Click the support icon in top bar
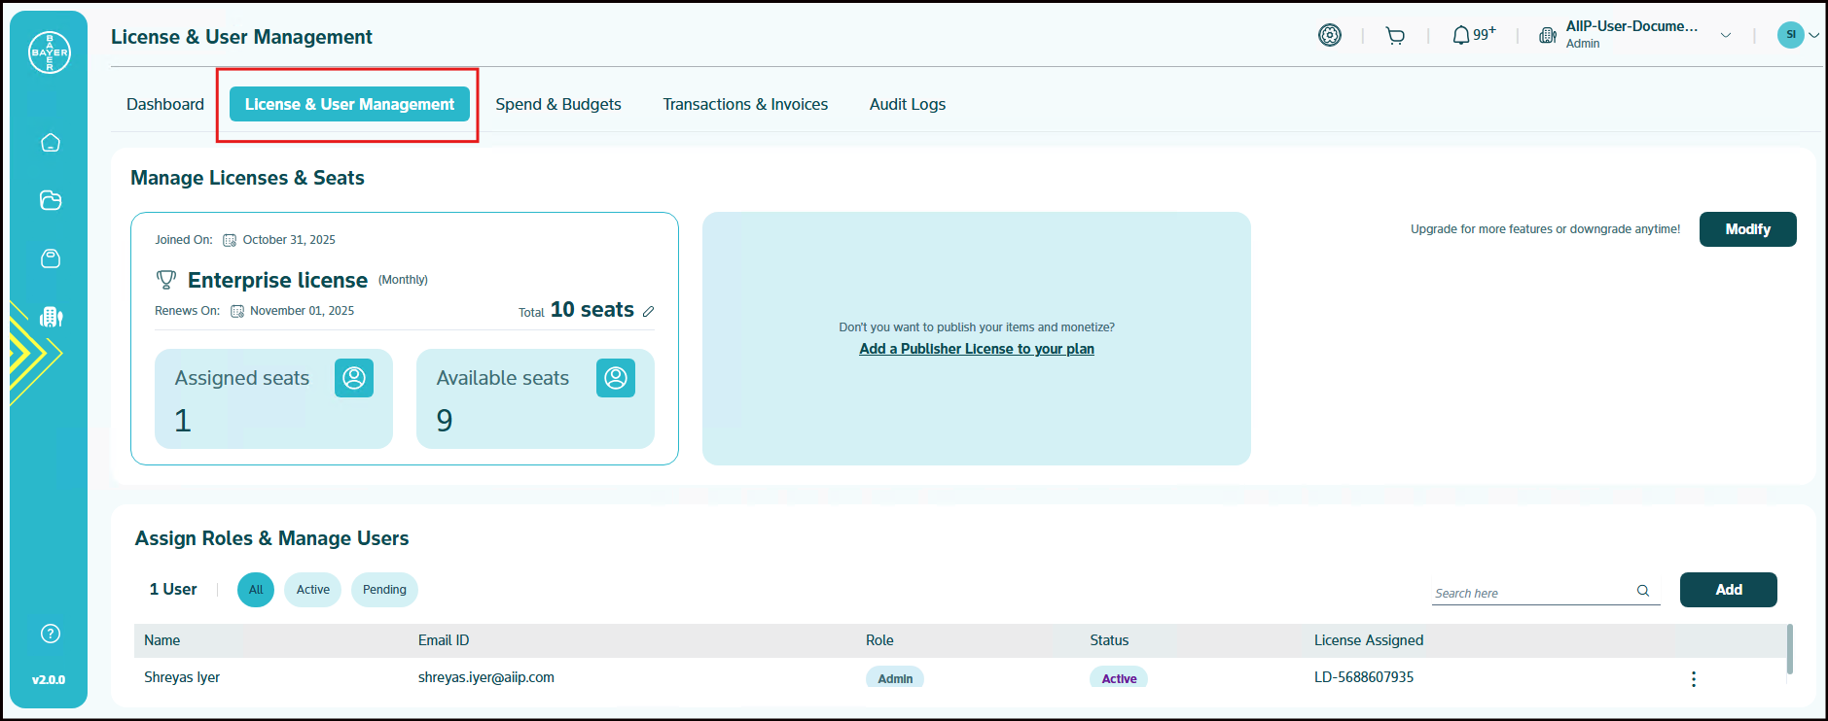1828x721 pixels. point(1329,36)
